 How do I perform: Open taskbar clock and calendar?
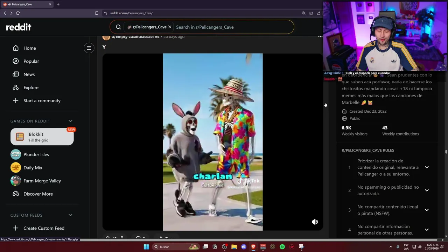432,247
